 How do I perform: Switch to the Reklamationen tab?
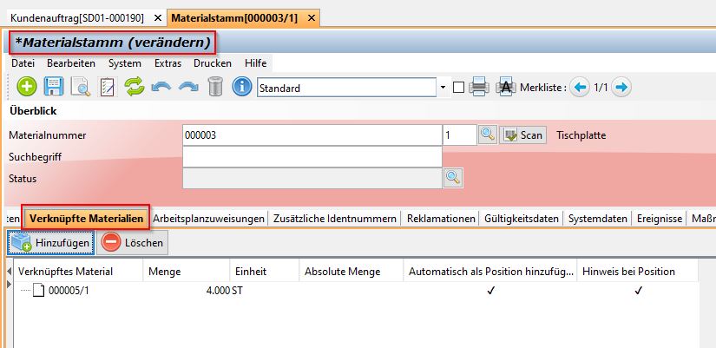441,219
